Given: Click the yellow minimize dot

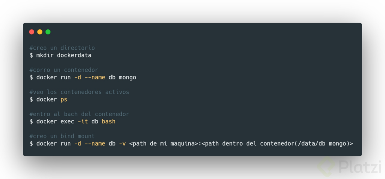Looking at the screenshot, I should pyautogui.click(x=40, y=32).
